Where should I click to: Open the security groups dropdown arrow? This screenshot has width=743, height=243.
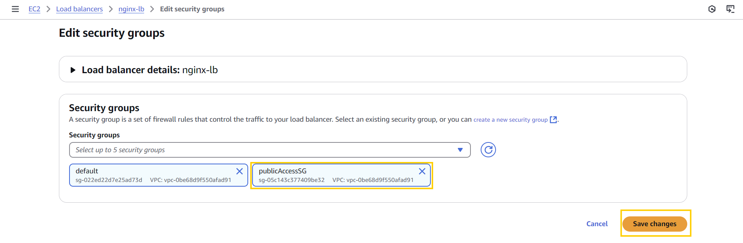[x=460, y=150]
